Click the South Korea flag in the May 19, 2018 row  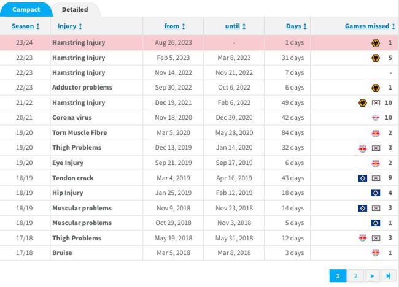pyautogui.click(x=376, y=238)
